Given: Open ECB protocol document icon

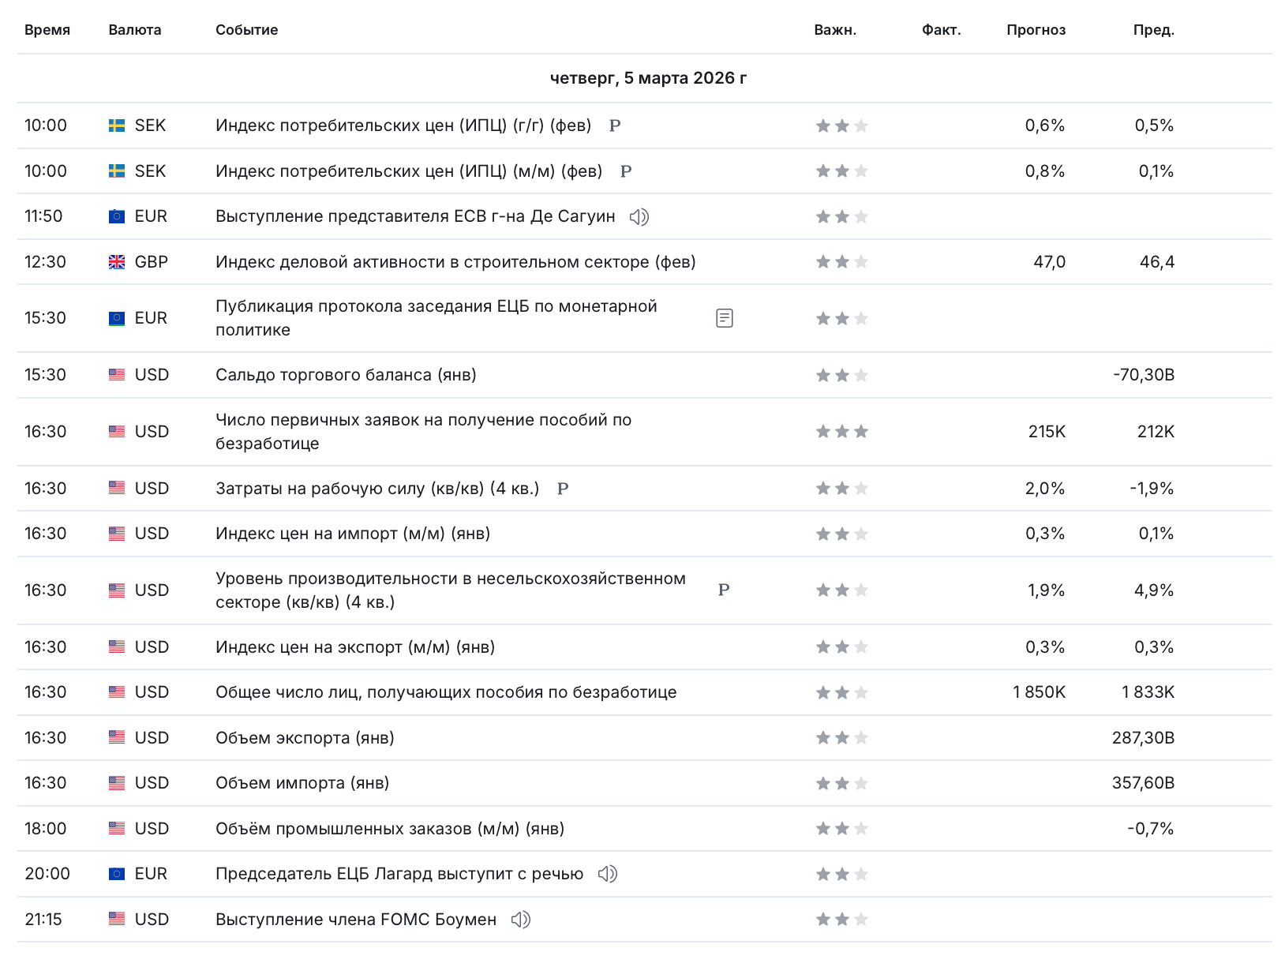Looking at the screenshot, I should (724, 318).
